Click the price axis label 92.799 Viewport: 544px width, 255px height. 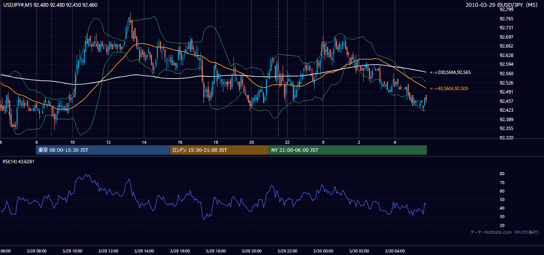pos(506,10)
